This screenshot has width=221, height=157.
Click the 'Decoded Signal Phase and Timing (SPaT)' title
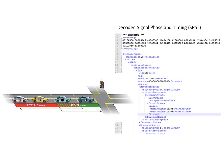pos(159,27)
